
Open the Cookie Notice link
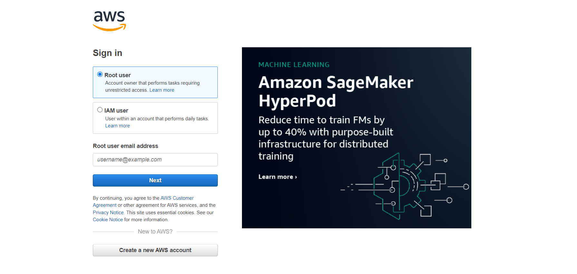[108, 220]
